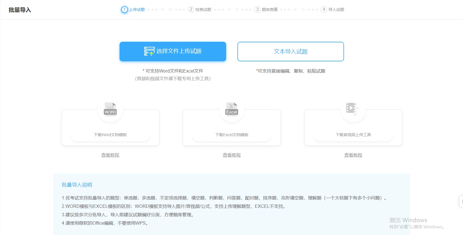Download the Excel template via 下载Excel文档模板
Image resolution: width=463 pixels, height=235 pixels.
(x=232, y=135)
